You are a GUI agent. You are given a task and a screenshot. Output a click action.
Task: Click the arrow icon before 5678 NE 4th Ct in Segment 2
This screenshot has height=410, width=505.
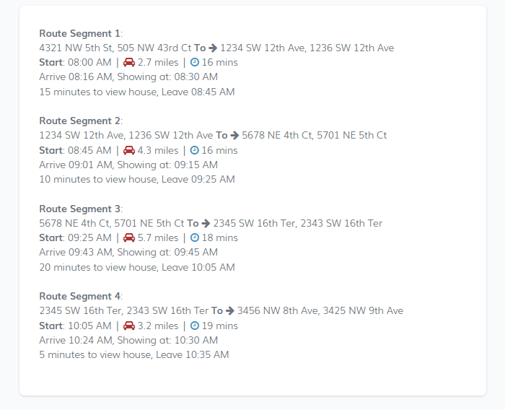click(234, 136)
